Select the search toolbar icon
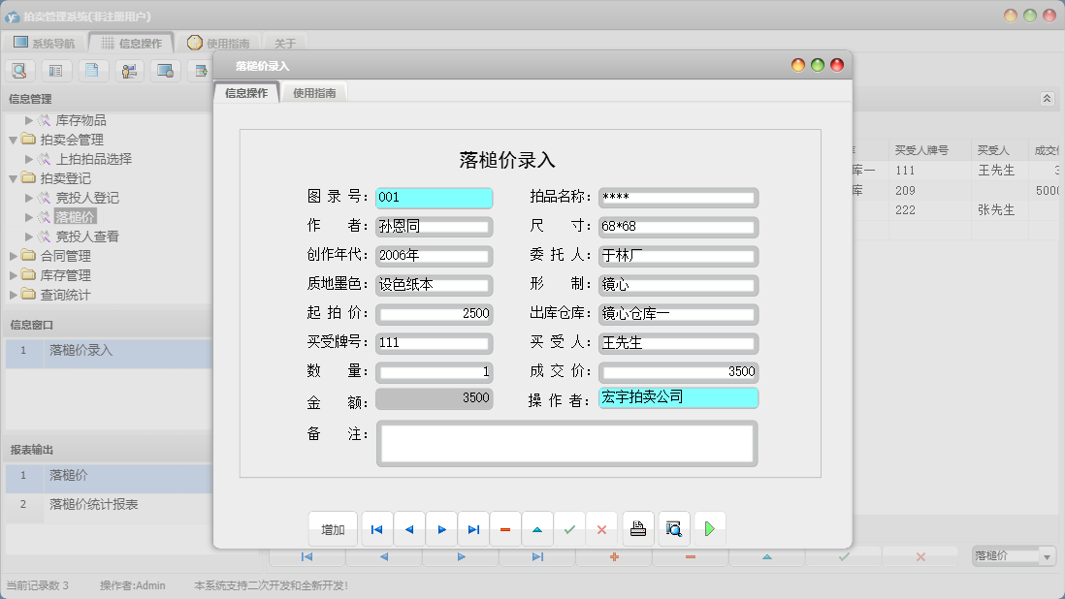 (20, 70)
